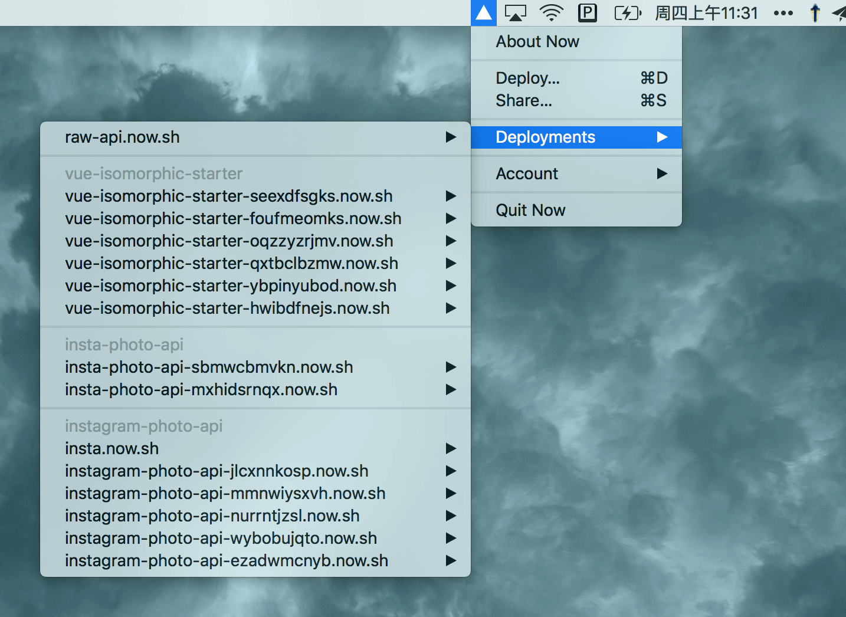Expand arrow for vue-isomorphic-starter-ybpinyubod.now.sh

click(x=451, y=286)
